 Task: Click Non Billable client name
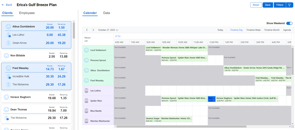(x=18, y=56)
